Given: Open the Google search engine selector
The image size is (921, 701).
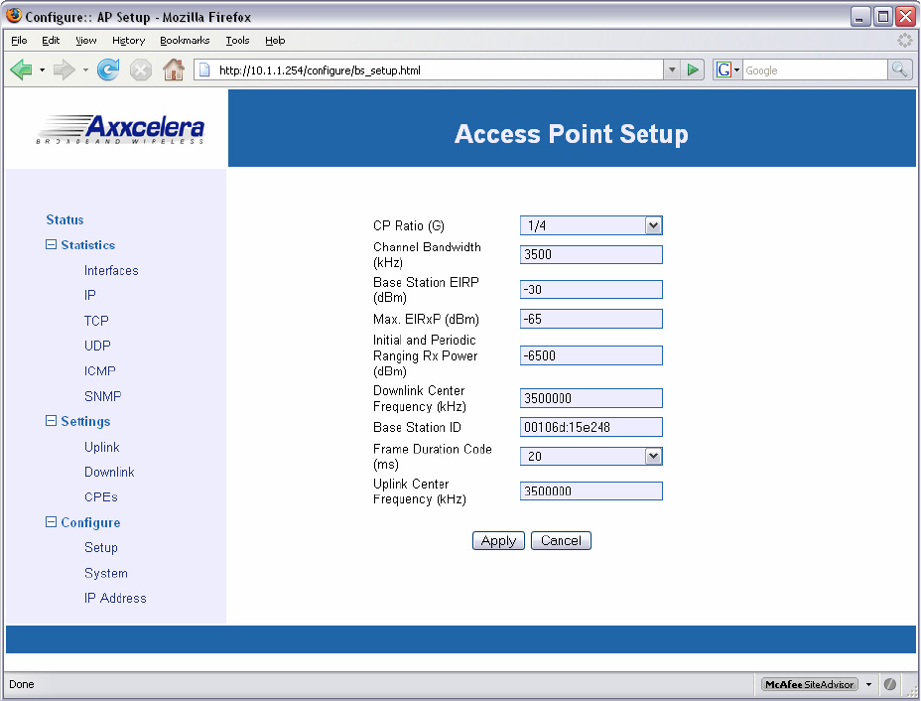Looking at the screenshot, I should coord(727,70).
